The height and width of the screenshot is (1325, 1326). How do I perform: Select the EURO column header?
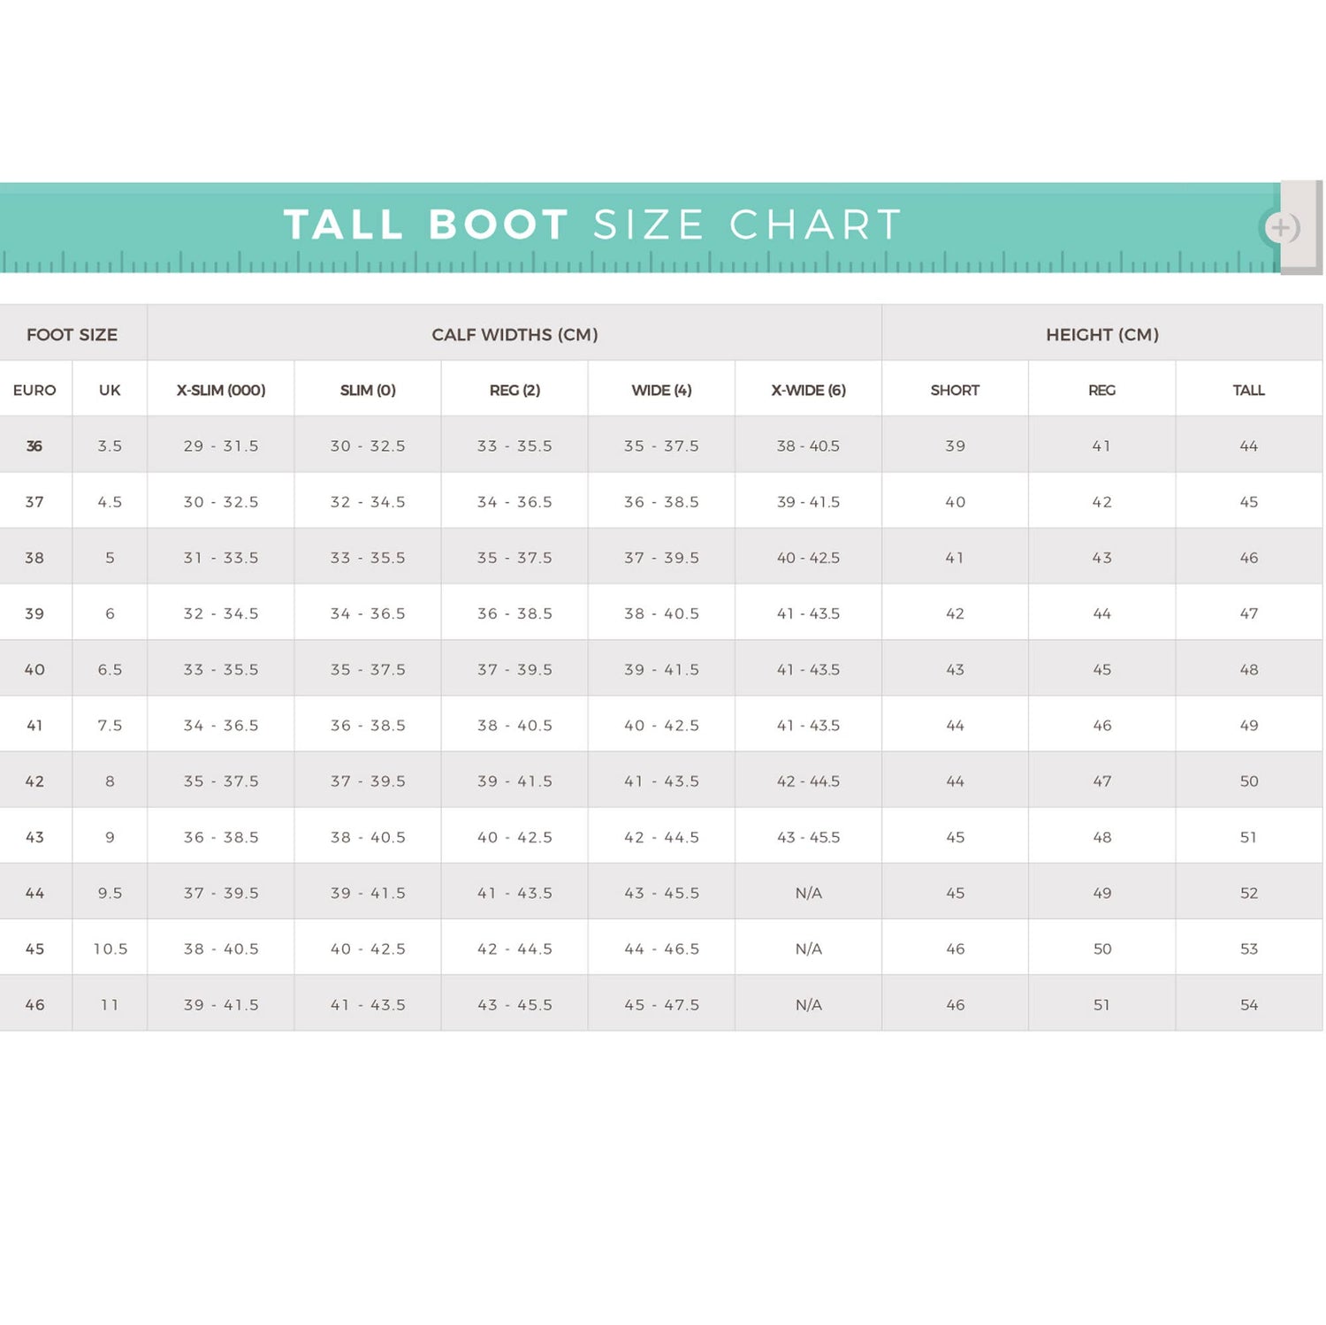pos(34,389)
